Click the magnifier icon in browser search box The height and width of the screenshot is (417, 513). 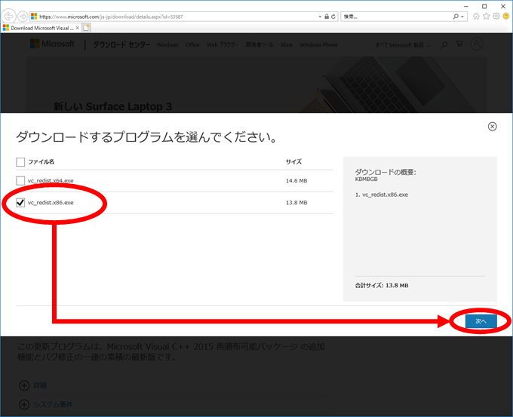pyautogui.click(x=456, y=17)
